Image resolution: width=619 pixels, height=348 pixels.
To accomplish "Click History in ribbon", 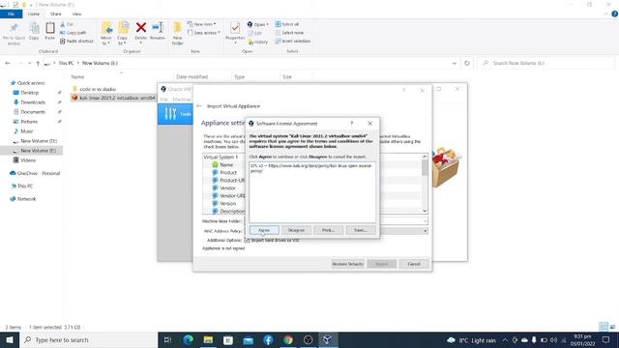I will tap(258, 42).
